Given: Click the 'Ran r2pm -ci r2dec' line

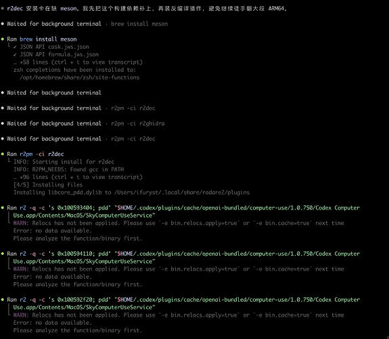Looking at the screenshot, I should coord(35,154).
